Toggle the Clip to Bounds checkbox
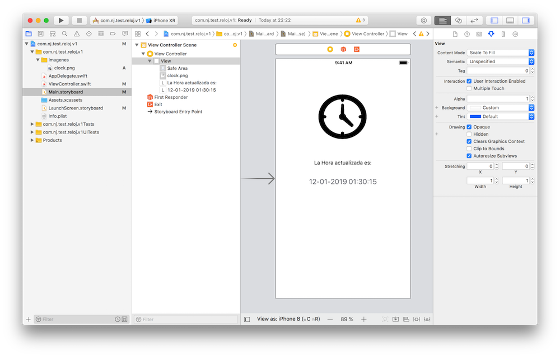The height and width of the screenshot is (357, 560). pyautogui.click(x=469, y=149)
